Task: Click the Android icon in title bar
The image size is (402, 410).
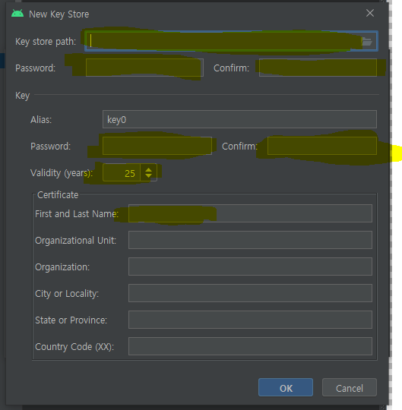Action: coord(17,14)
